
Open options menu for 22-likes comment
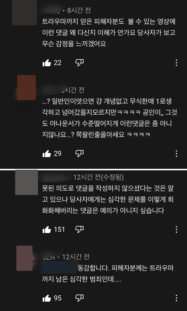(176, 63)
